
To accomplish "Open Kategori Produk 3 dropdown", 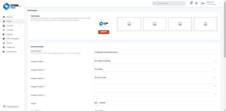I will coord(155,77).
